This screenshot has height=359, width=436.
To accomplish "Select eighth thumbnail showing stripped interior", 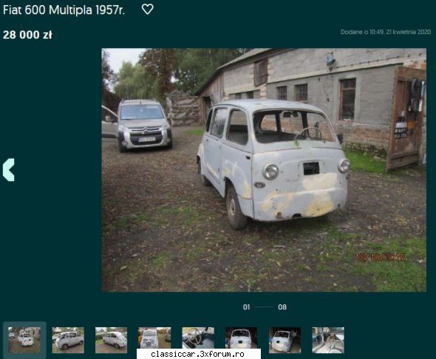I will coord(328,340).
